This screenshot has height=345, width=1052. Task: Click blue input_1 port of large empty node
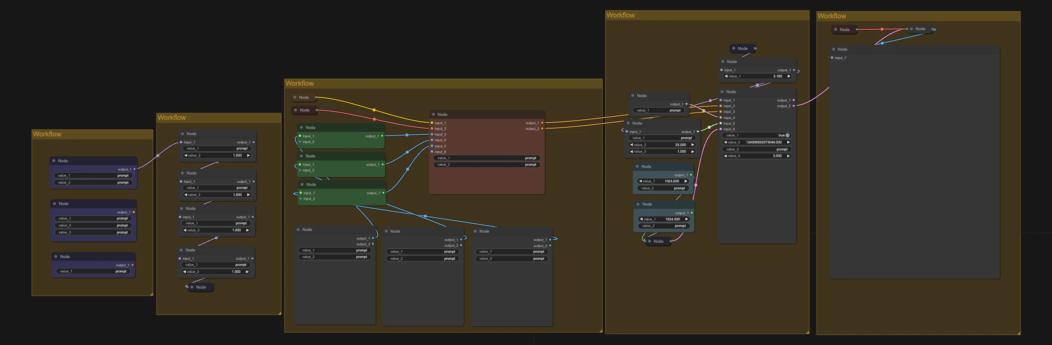[832, 58]
